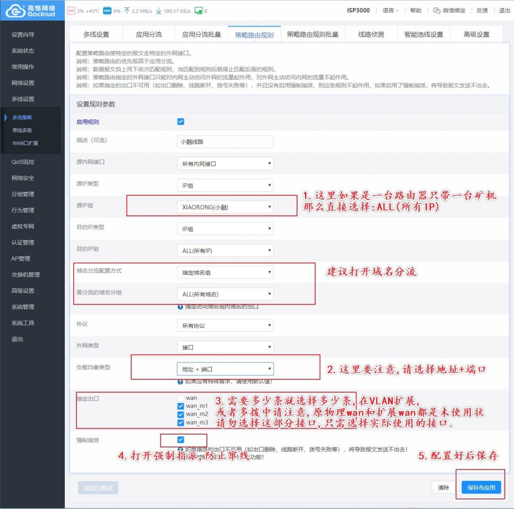Open the 源IP组 XIAORONG dropdown

(x=225, y=207)
